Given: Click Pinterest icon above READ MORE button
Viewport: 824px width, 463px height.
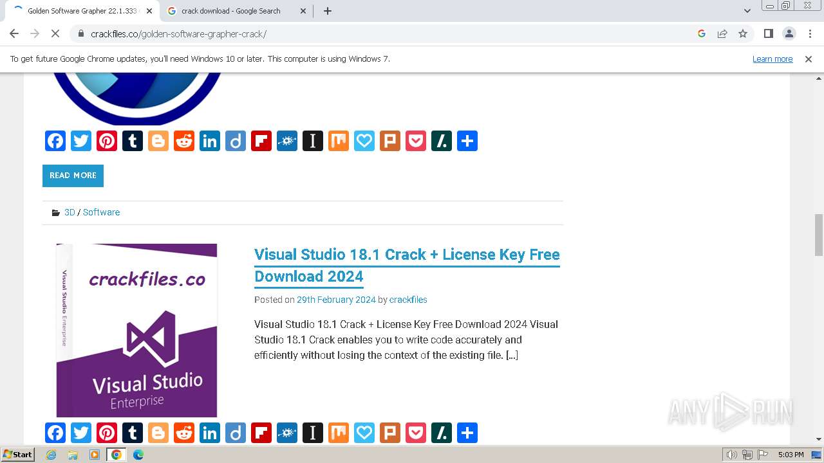Looking at the screenshot, I should tap(107, 141).
